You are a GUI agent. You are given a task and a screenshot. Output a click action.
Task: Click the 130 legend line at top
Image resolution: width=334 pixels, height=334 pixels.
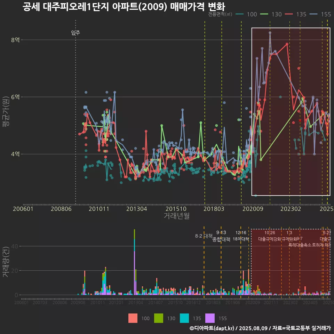pos(264,14)
